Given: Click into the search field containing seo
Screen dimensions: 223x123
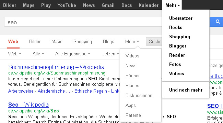Looking at the screenshot, I should tap(83, 22).
